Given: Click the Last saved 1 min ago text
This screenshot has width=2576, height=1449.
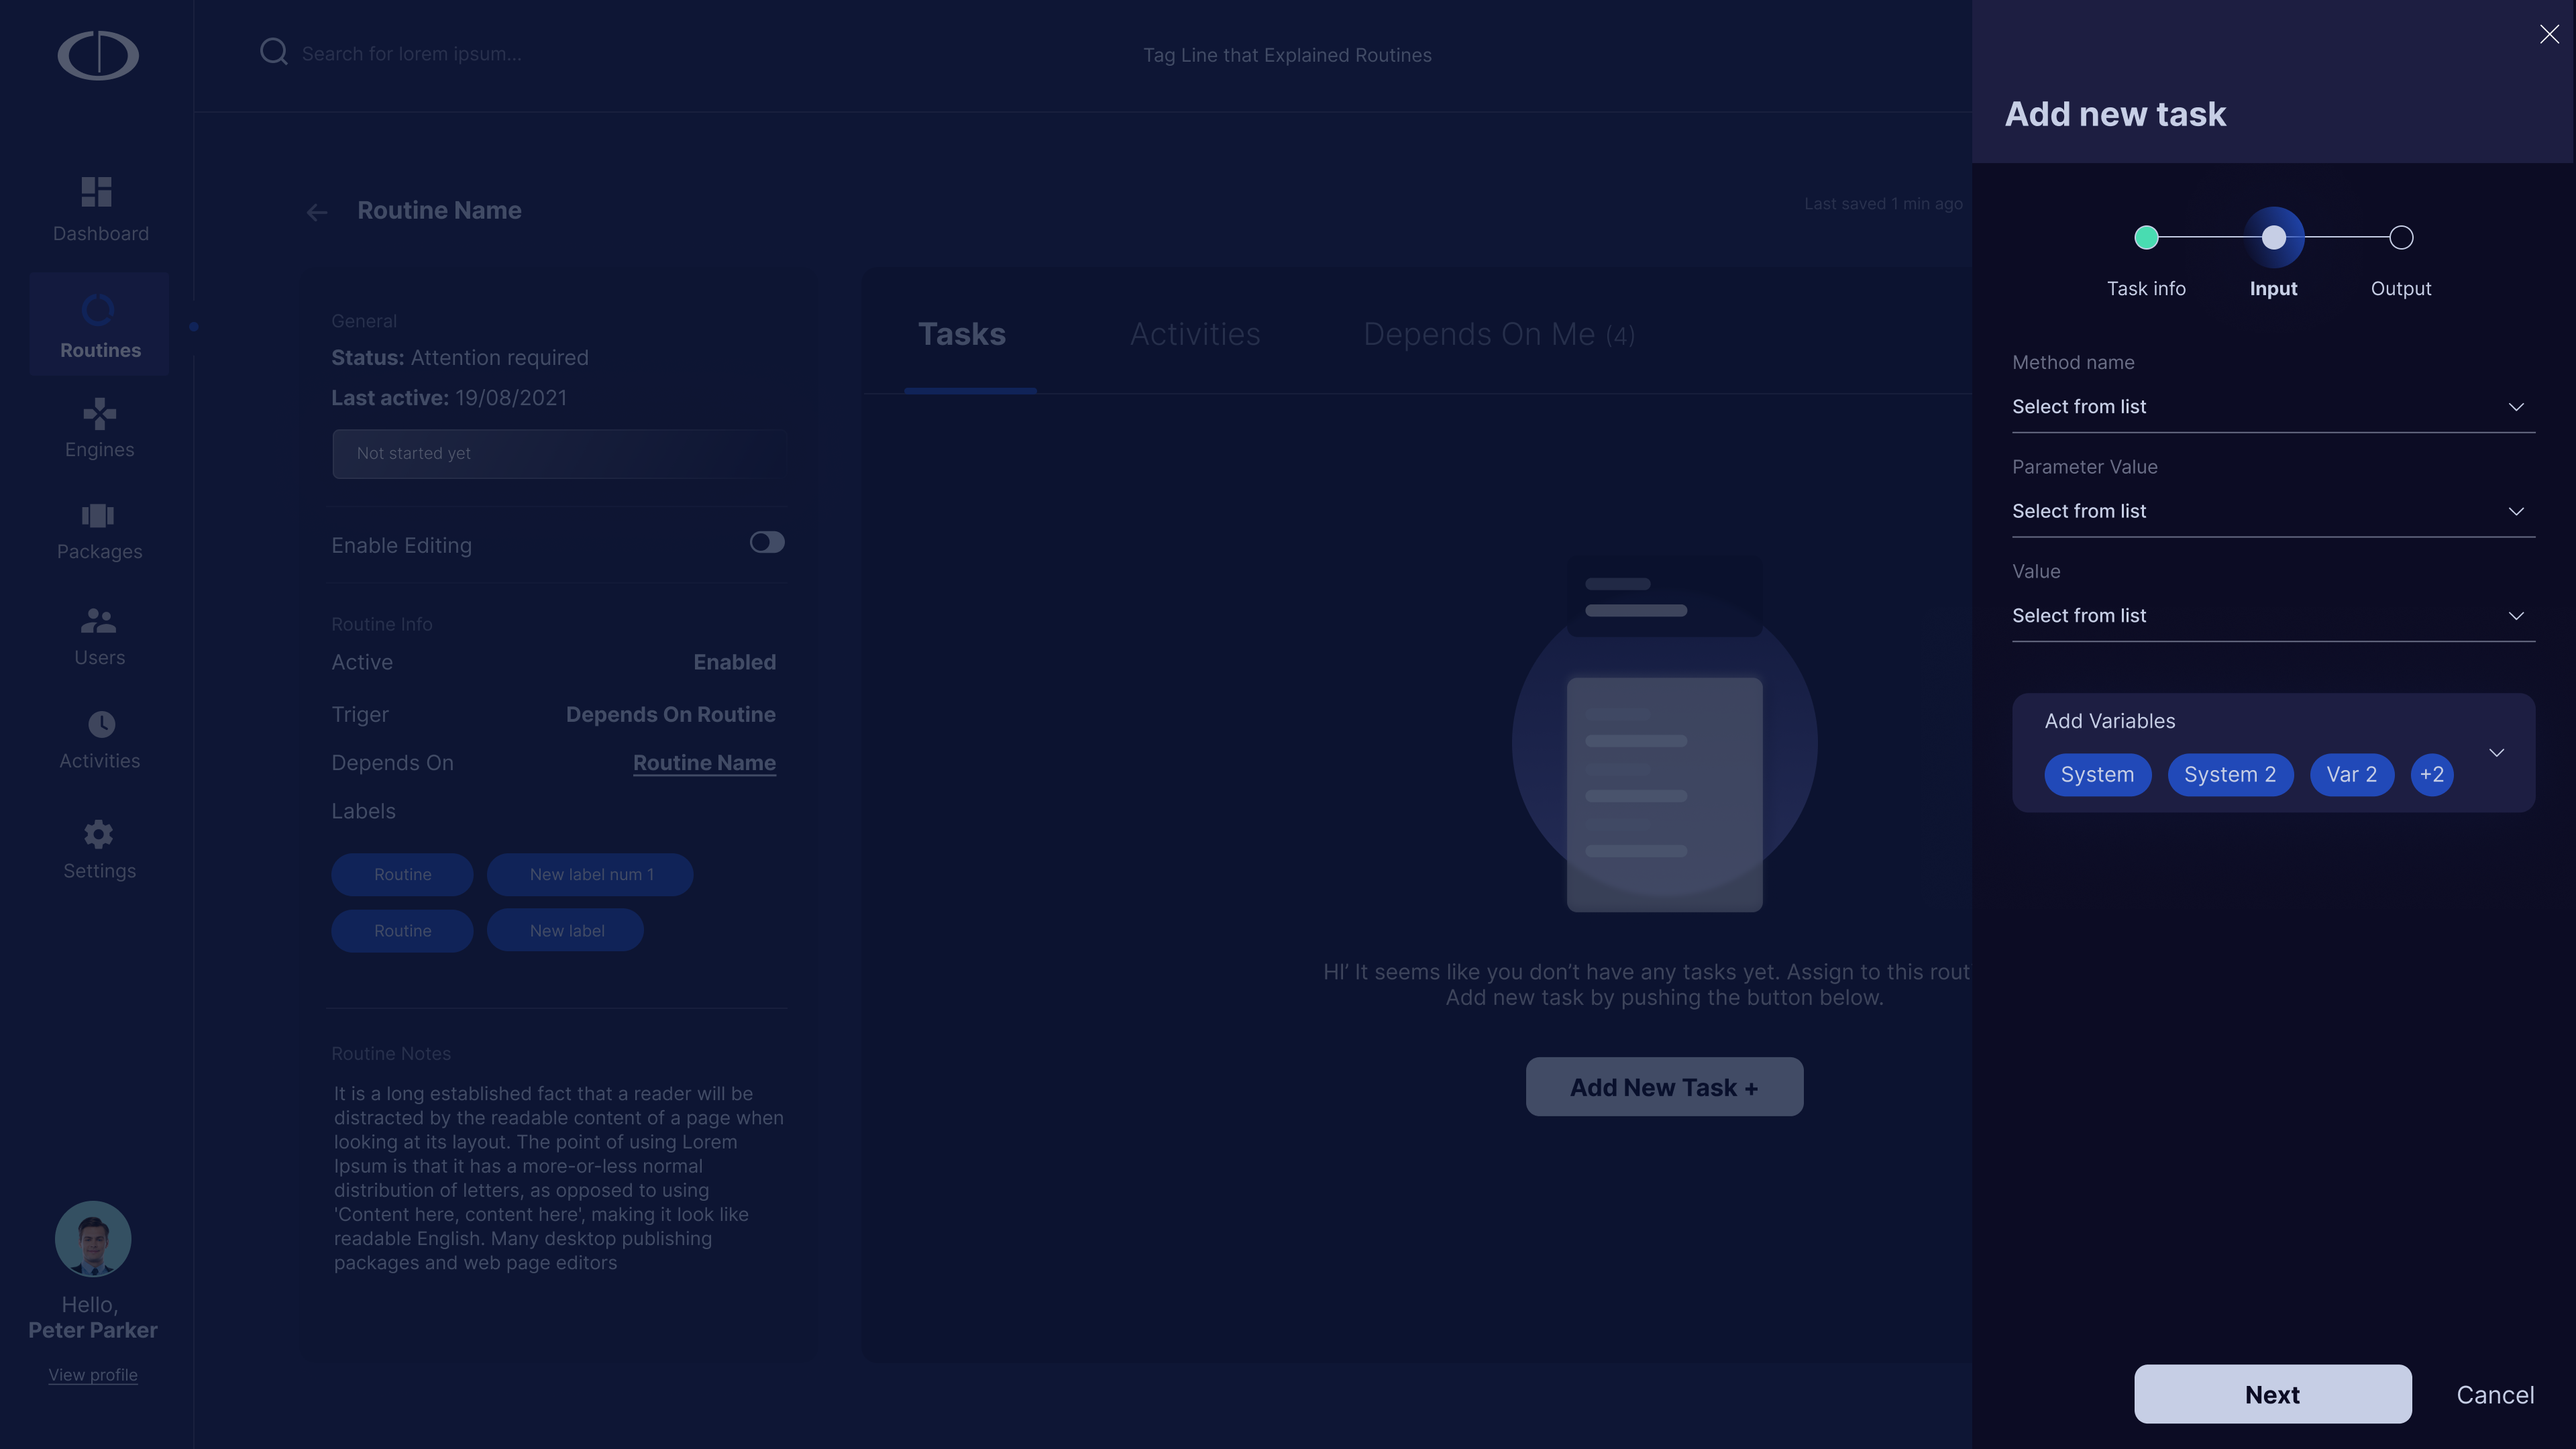Looking at the screenshot, I should pyautogui.click(x=1883, y=204).
